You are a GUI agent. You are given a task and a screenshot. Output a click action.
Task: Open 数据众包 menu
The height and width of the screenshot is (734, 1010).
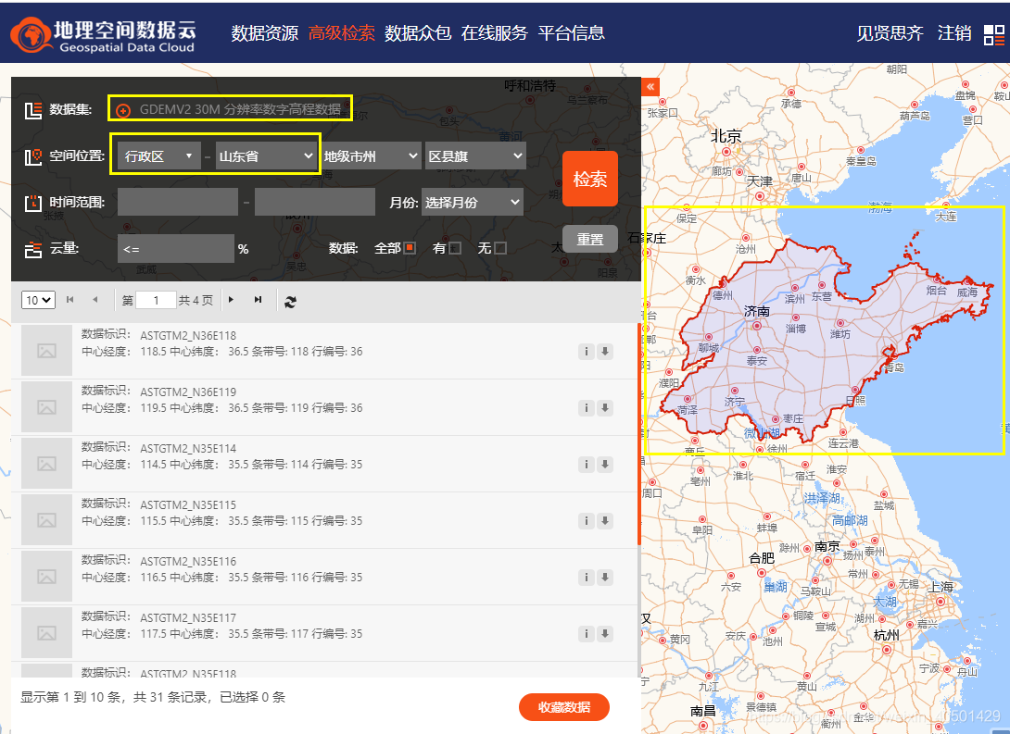coord(418,32)
